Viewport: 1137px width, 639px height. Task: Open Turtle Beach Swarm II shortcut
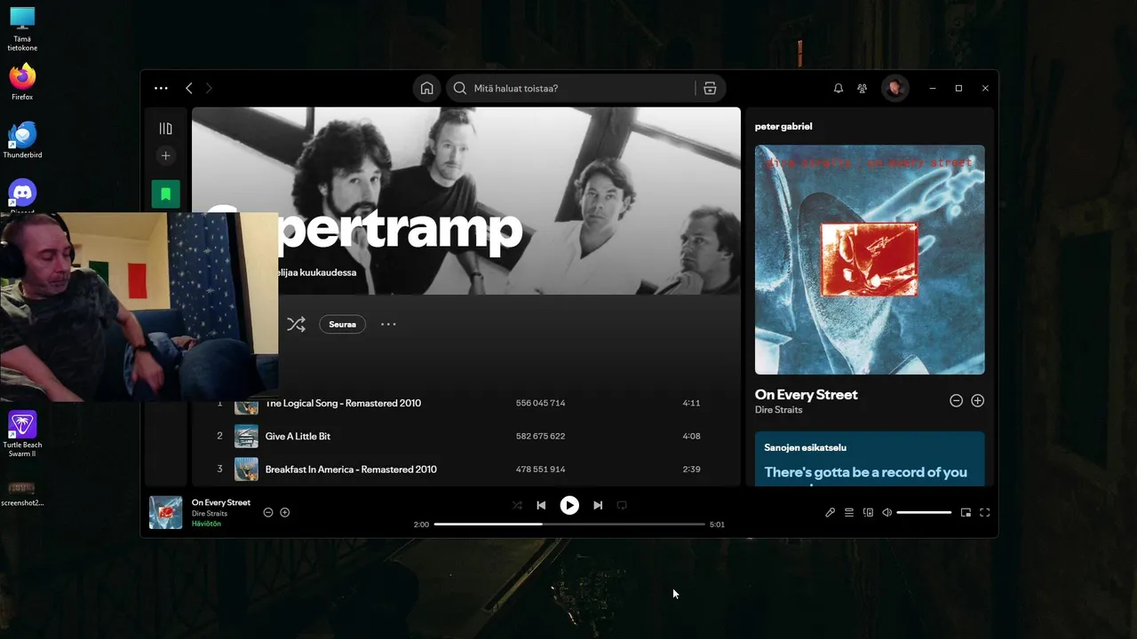(x=22, y=434)
